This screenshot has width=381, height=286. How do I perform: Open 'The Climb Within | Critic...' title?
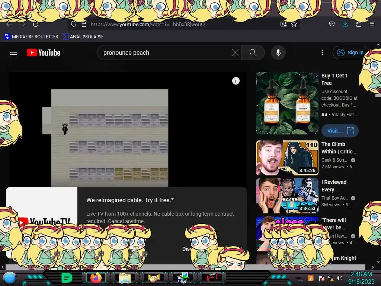point(339,148)
